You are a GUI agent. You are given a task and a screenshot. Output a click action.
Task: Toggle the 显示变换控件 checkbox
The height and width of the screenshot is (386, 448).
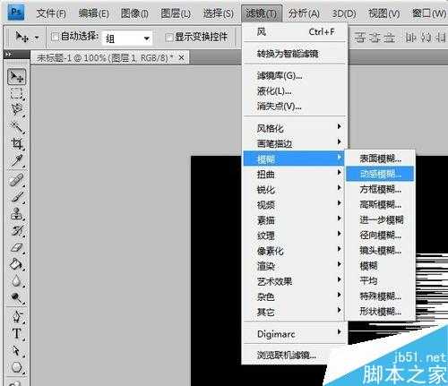[x=168, y=37]
